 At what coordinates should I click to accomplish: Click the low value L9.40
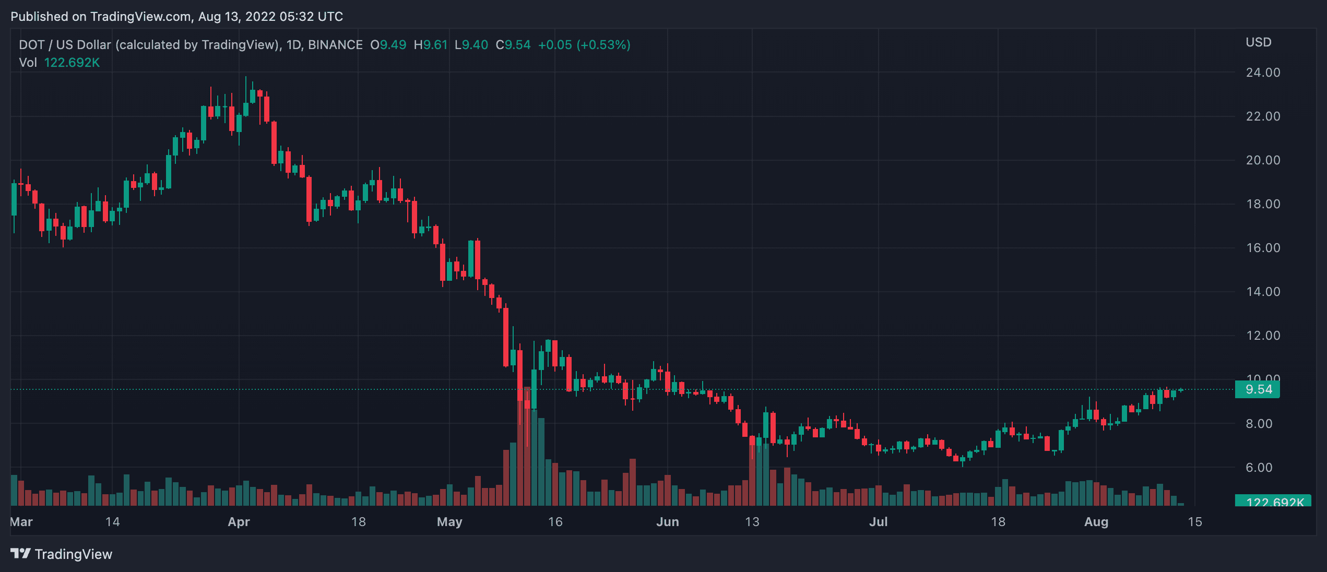(471, 45)
